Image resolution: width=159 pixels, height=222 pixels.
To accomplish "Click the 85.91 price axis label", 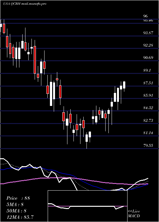I will [x=148, y=95].
